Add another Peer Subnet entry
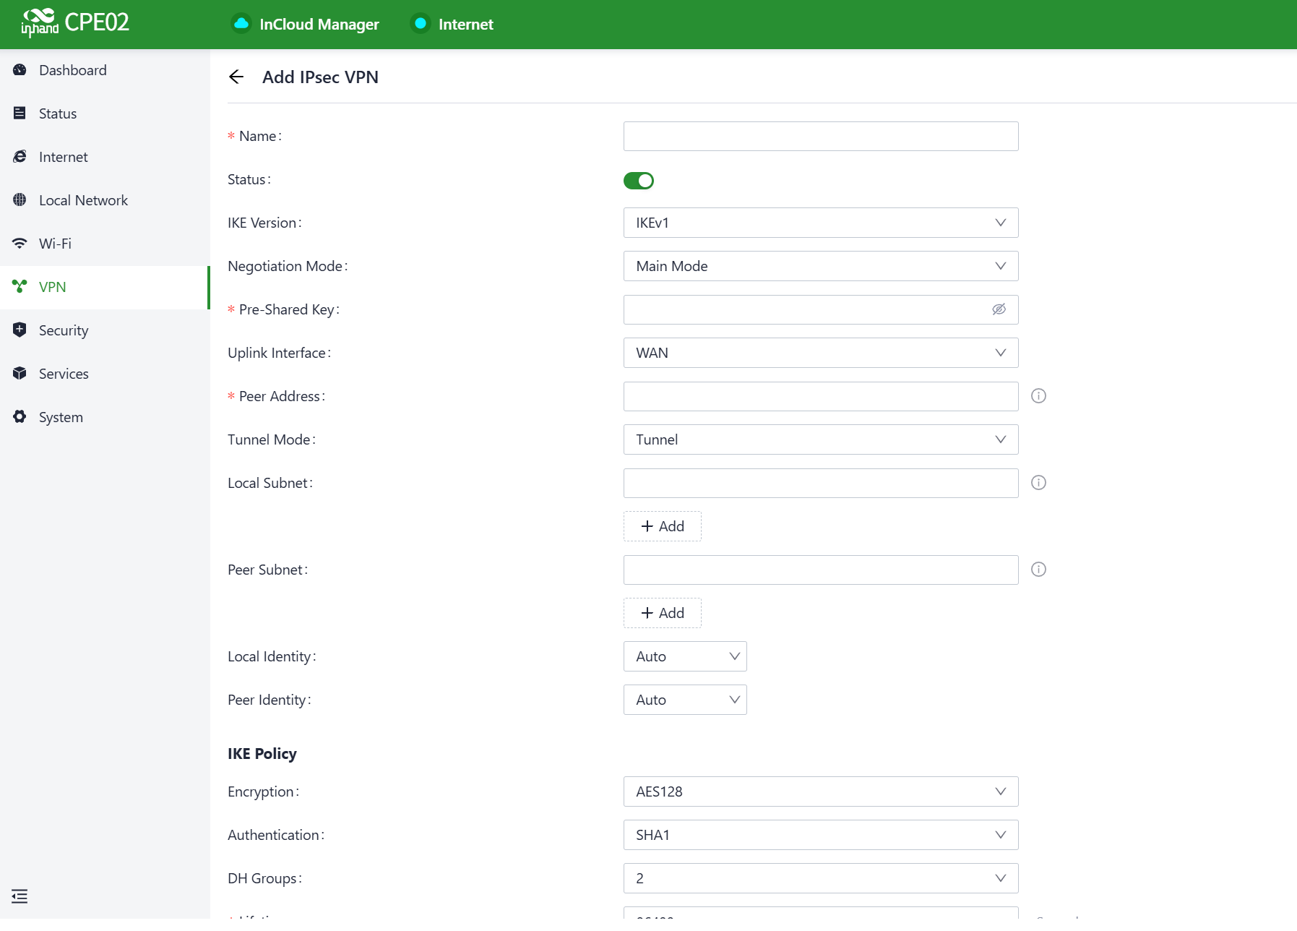Image resolution: width=1297 pixels, height=931 pixels. (662, 613)
